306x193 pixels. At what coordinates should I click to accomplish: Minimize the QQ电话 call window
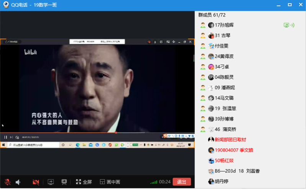click(278, 5)
